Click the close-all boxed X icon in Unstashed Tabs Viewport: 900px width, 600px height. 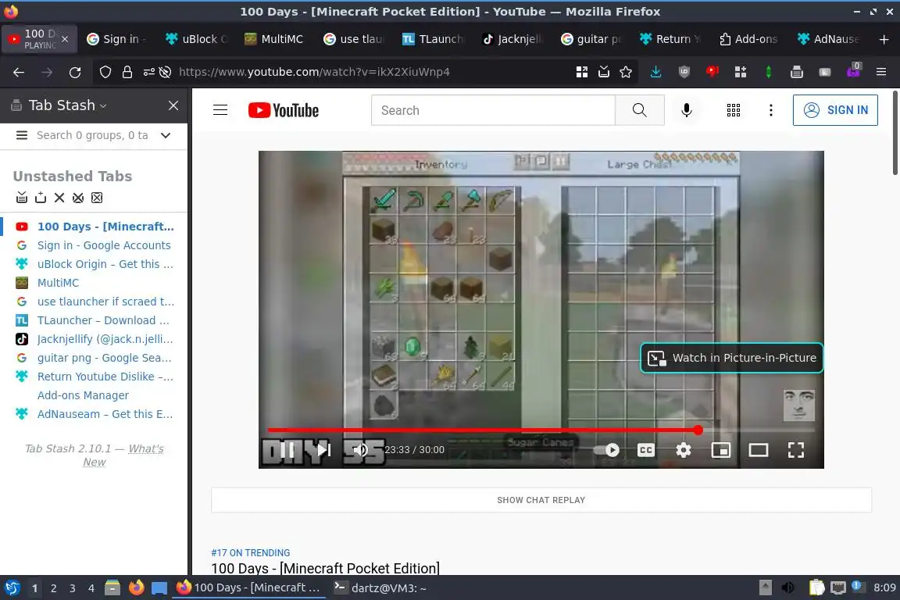coord(97,198)
